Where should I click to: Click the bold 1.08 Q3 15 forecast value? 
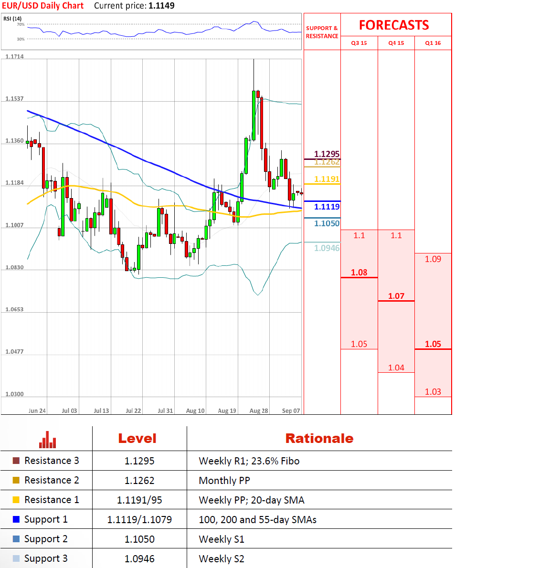tap(359, 273)
